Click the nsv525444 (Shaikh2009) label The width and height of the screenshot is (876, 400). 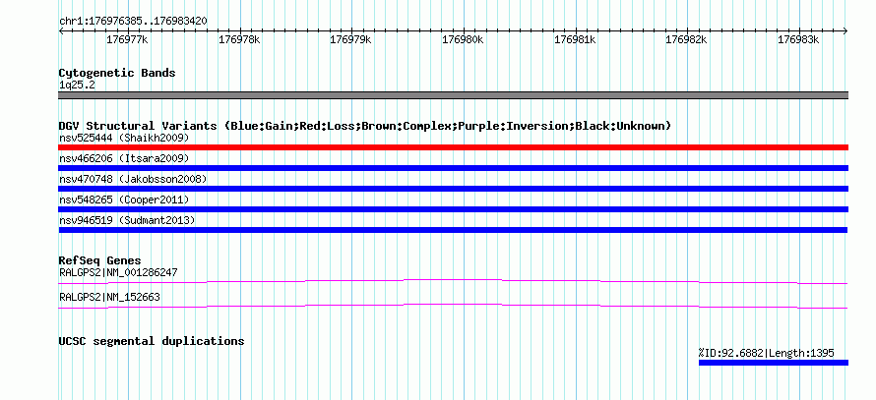(x=124, y=138)
